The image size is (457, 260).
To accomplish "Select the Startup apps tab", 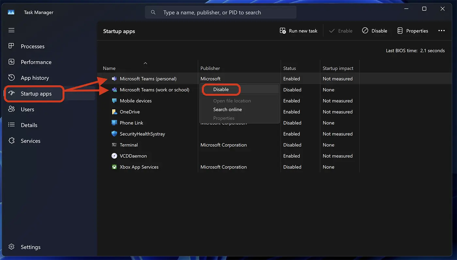I will [36, 94].
